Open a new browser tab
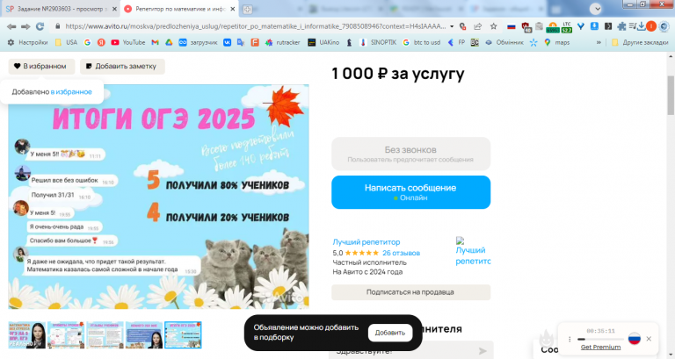This screenshot has width=675, height=359. (x=247, y=9)
